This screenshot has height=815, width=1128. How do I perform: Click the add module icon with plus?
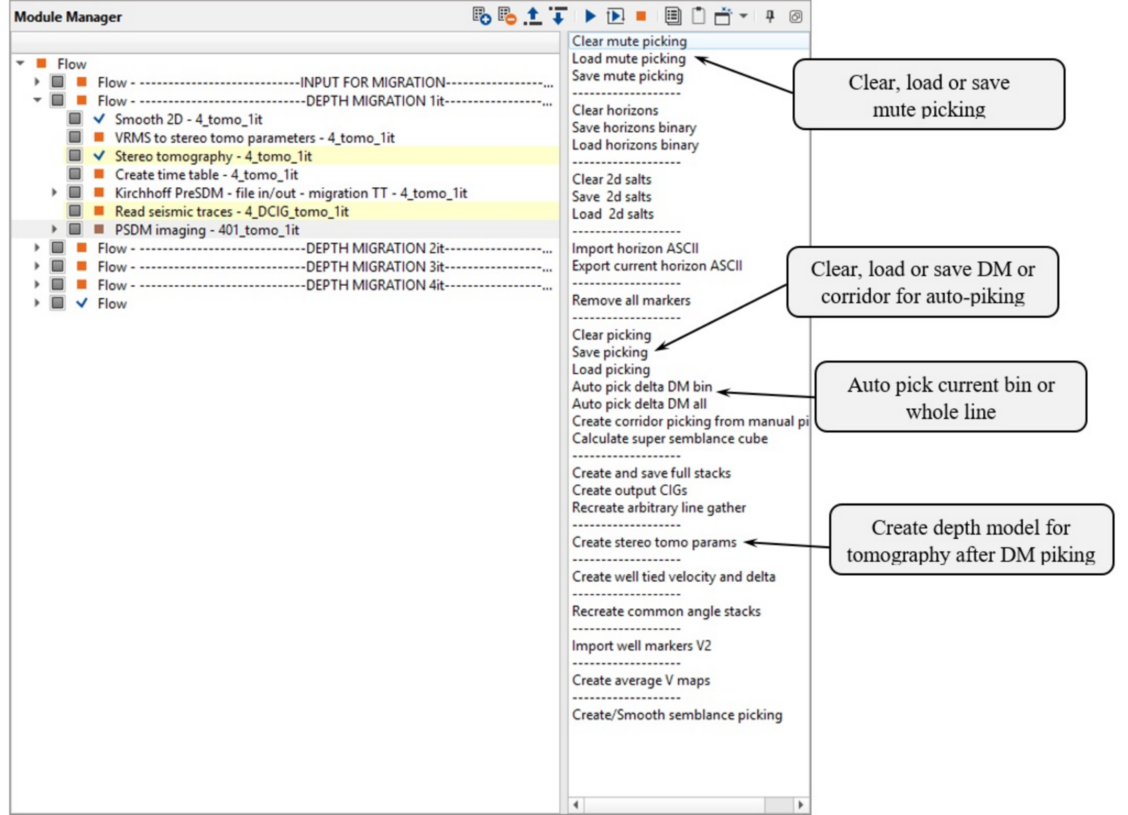point(481,16)
